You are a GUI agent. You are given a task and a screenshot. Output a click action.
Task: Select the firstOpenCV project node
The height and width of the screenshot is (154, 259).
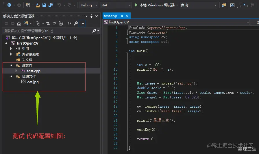pos(27,43)
